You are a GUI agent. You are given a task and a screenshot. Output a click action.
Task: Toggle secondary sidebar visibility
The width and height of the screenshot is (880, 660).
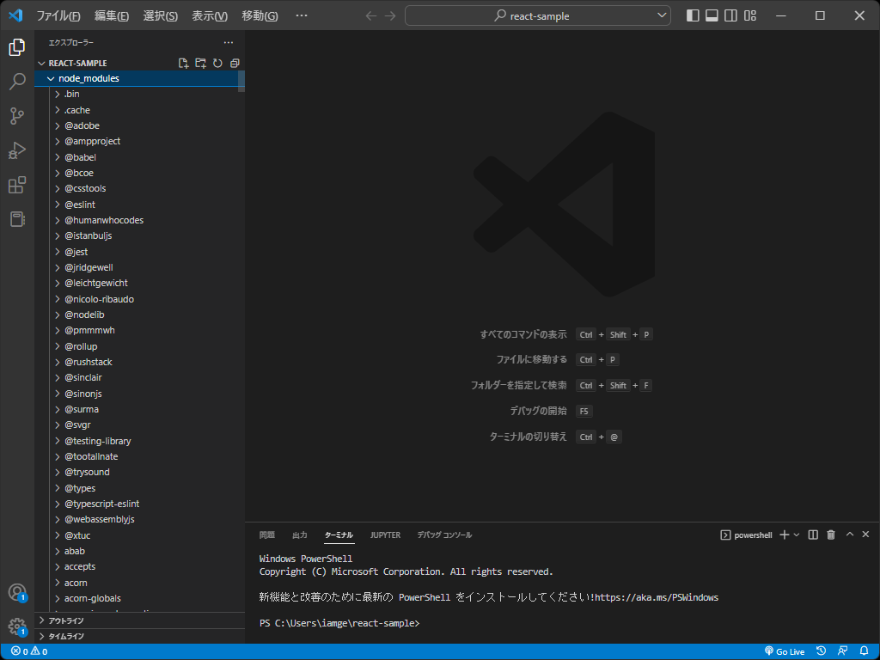click(x=730, y=15)
